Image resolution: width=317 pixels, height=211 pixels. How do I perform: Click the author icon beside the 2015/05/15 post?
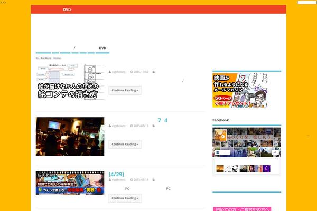110,126
